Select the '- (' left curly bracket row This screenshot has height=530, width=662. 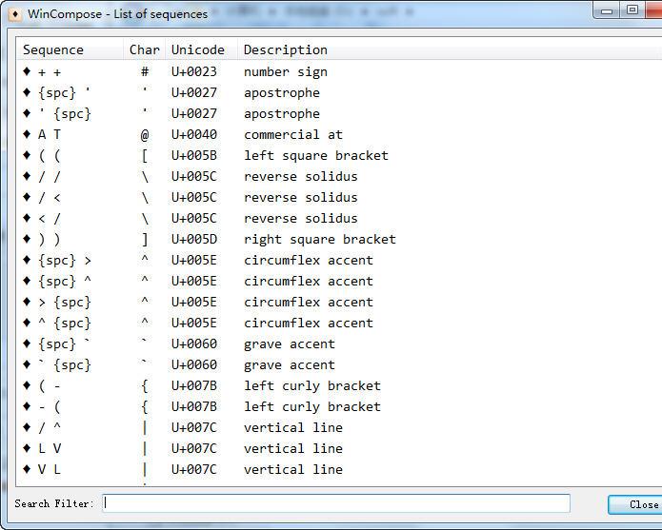tap(339, 407)
